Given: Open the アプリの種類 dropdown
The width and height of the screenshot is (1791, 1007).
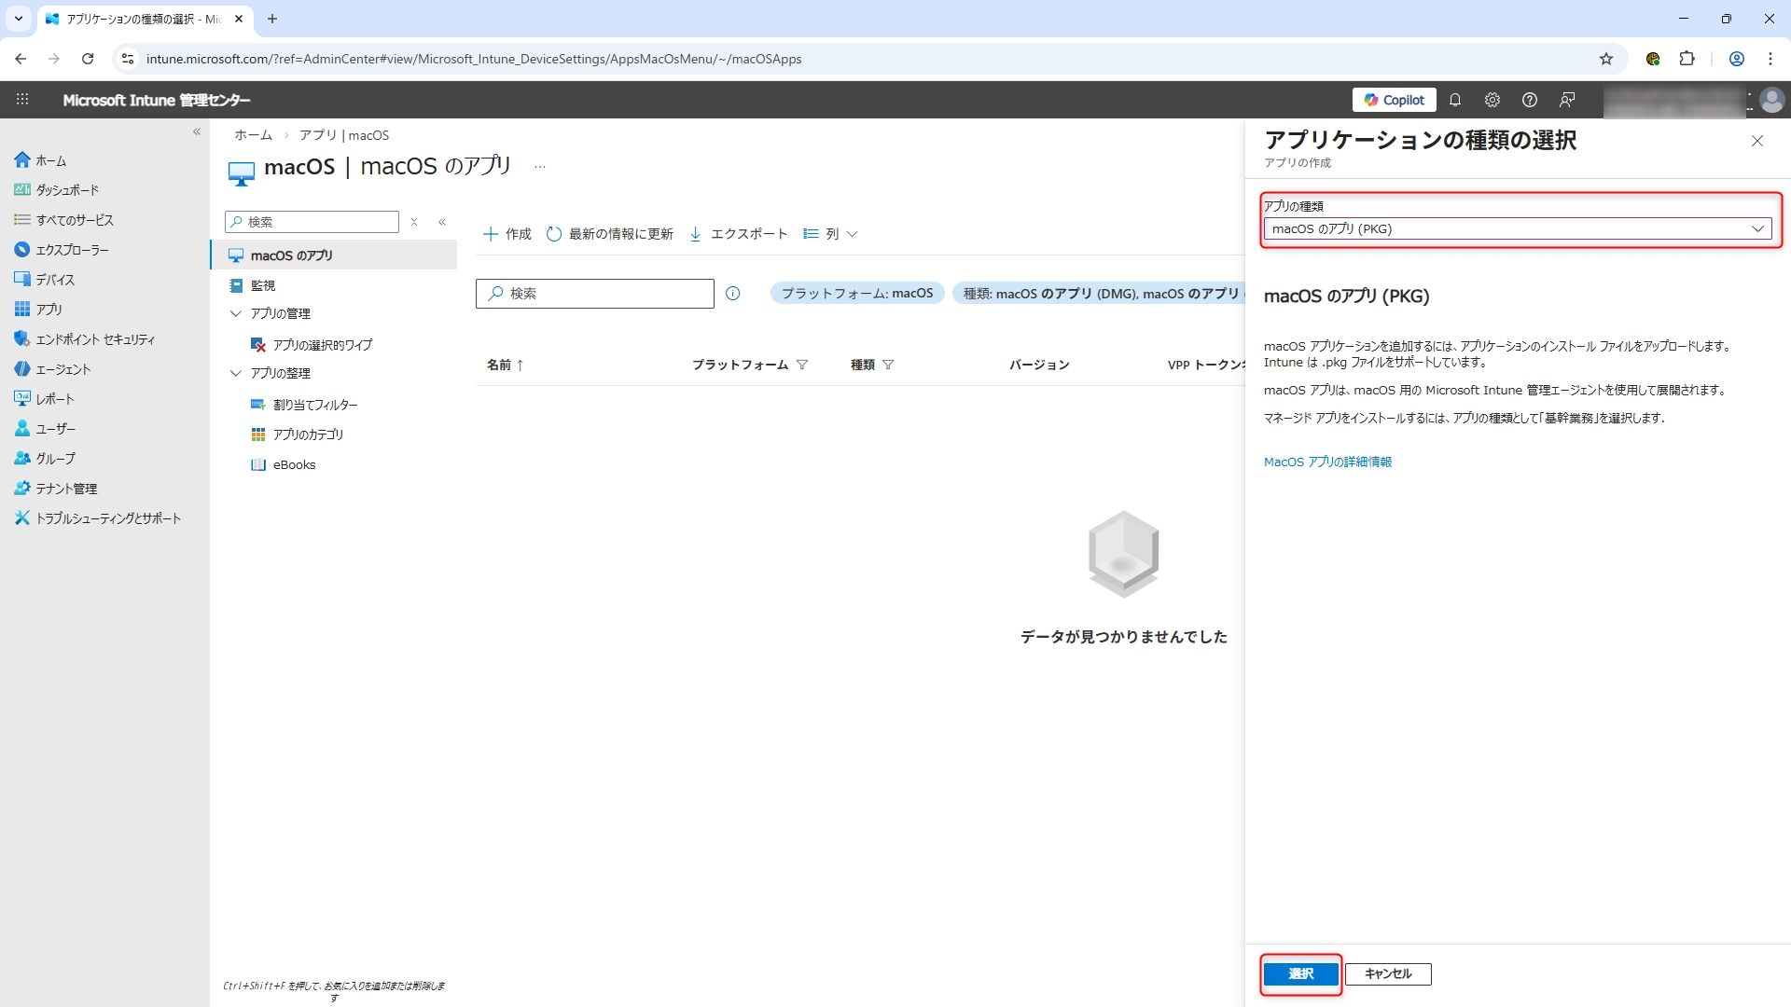Looking at the screenshot, I should (1517, 228).
